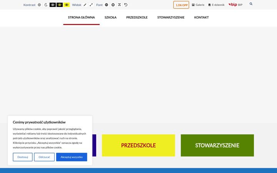Screen dimensions: 277x173
Task: Click the yellow PRZEDSZKOLE tile
Action: point(138,145)
